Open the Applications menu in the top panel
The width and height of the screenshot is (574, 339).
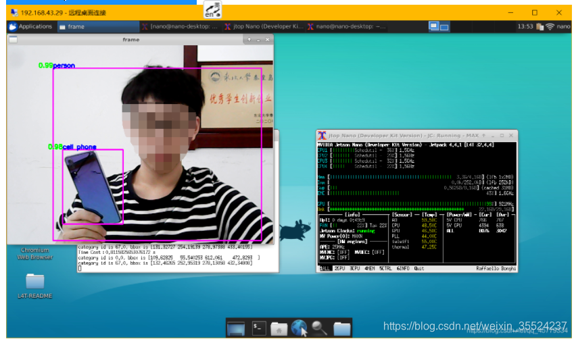pyautogui.click(x=30, y=27)
